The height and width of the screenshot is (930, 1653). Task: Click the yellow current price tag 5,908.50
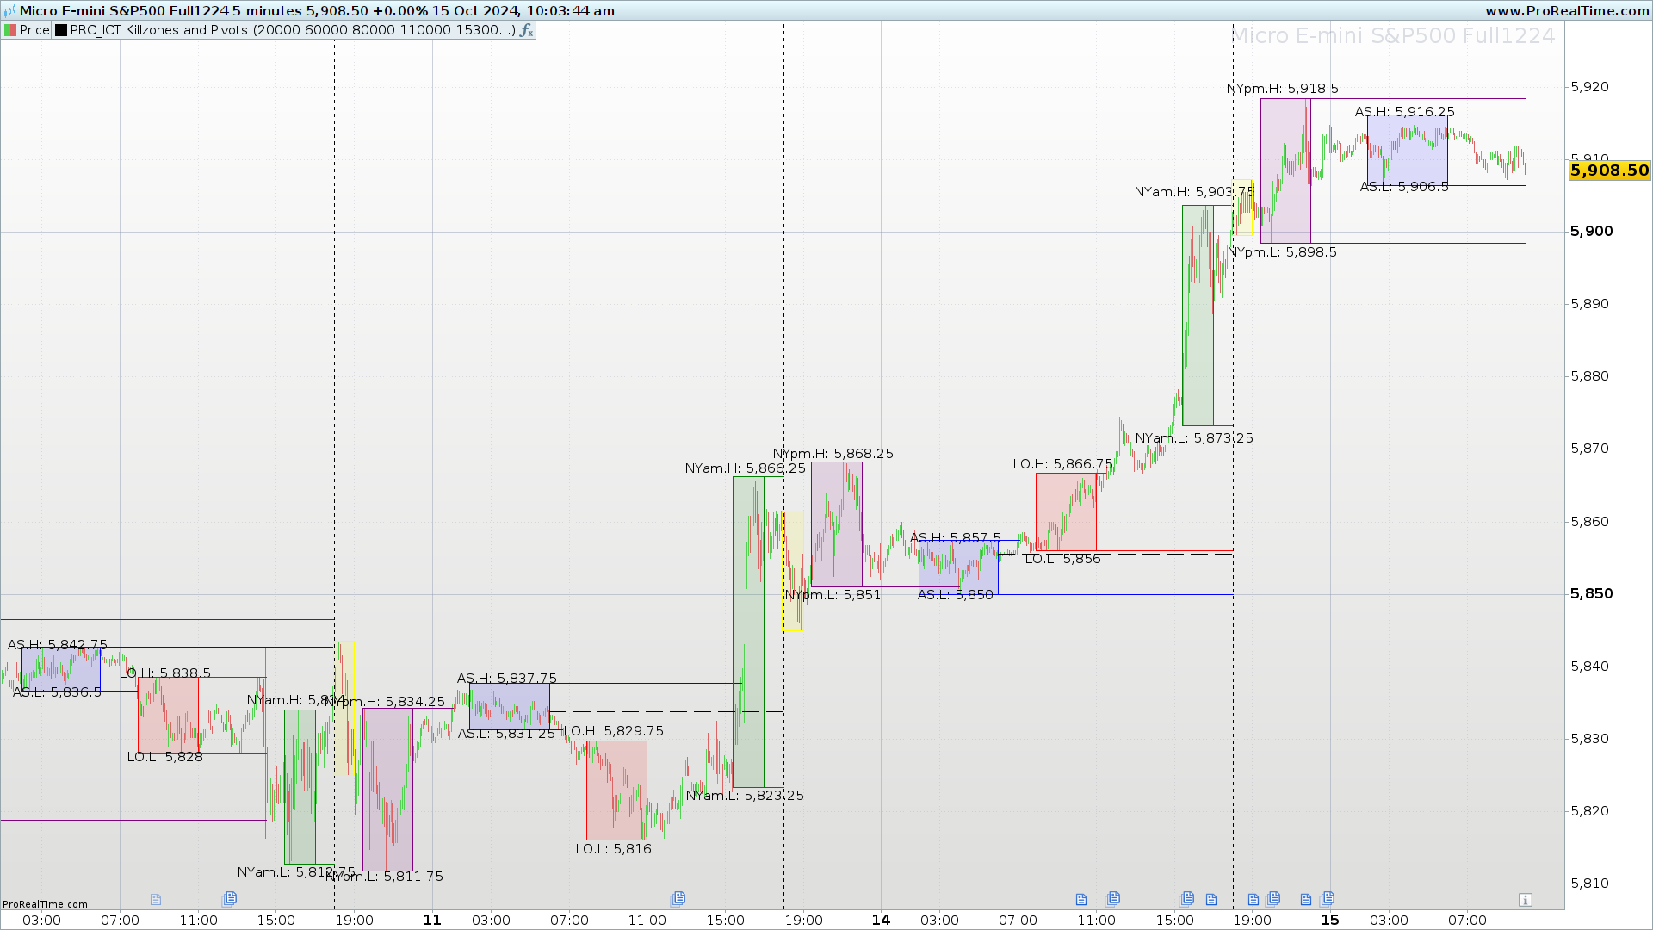coord(1608,170)
